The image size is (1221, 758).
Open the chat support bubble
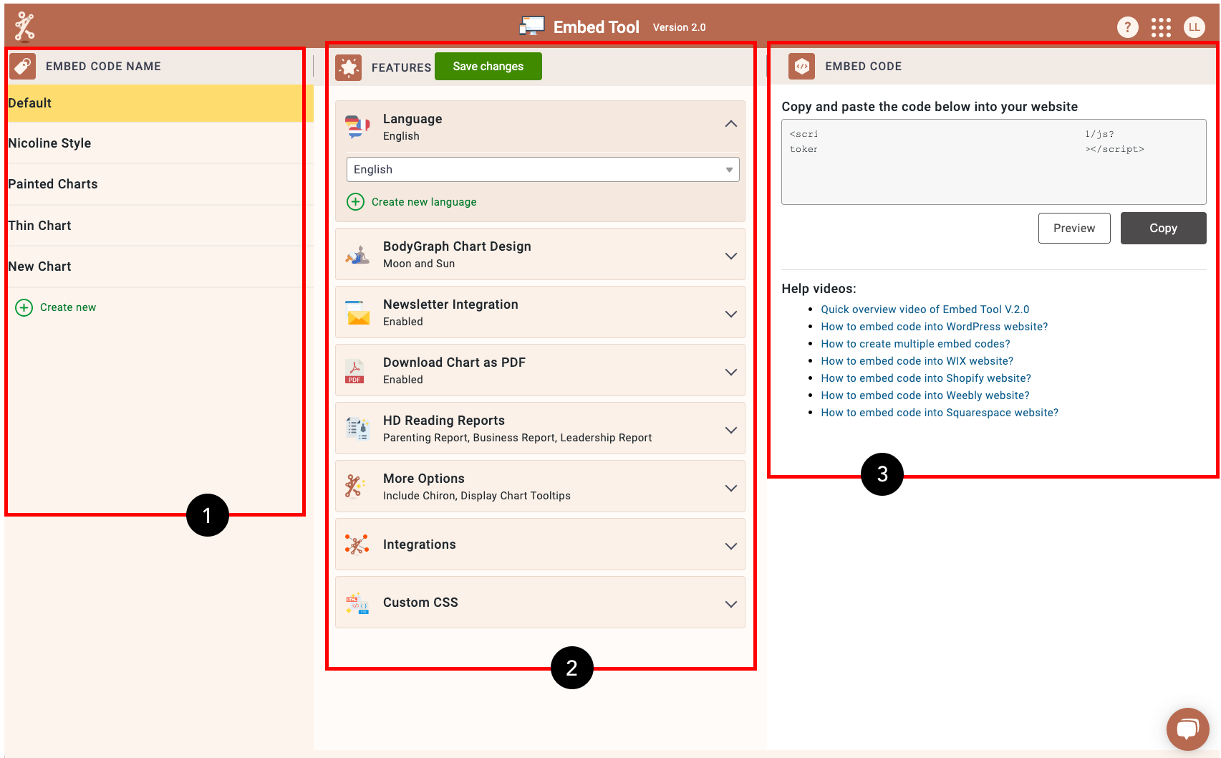tap(1188, 729)
